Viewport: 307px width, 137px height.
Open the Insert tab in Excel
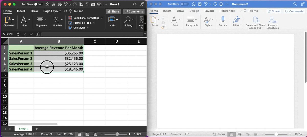pos(21,11)
